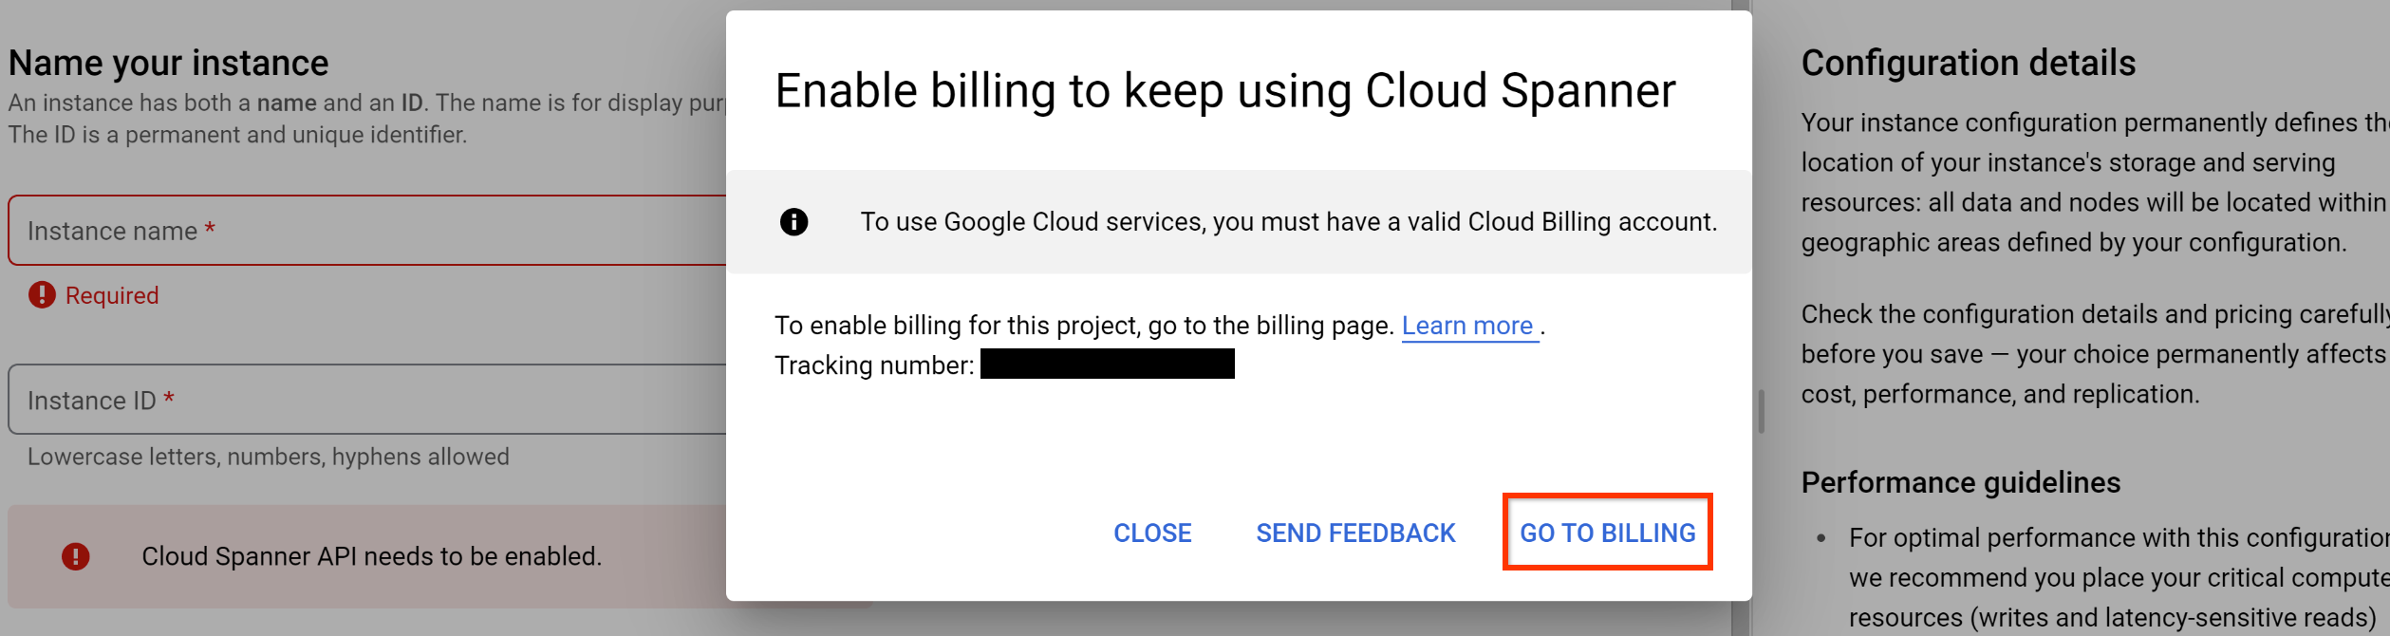
Task: Select the Name your instance heading
Action: 167,61
